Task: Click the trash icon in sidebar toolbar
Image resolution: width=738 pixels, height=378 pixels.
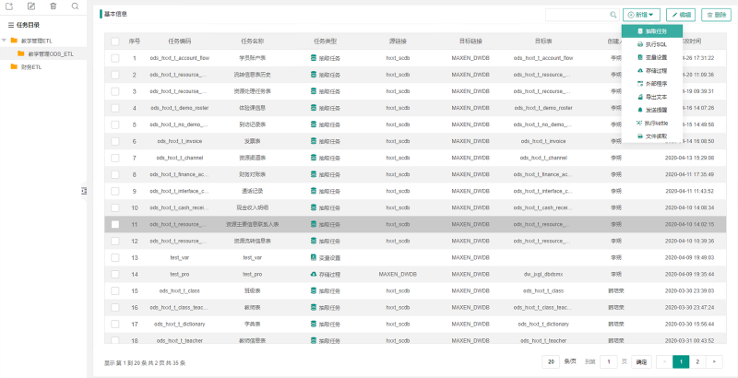Action: click(54, 6)
